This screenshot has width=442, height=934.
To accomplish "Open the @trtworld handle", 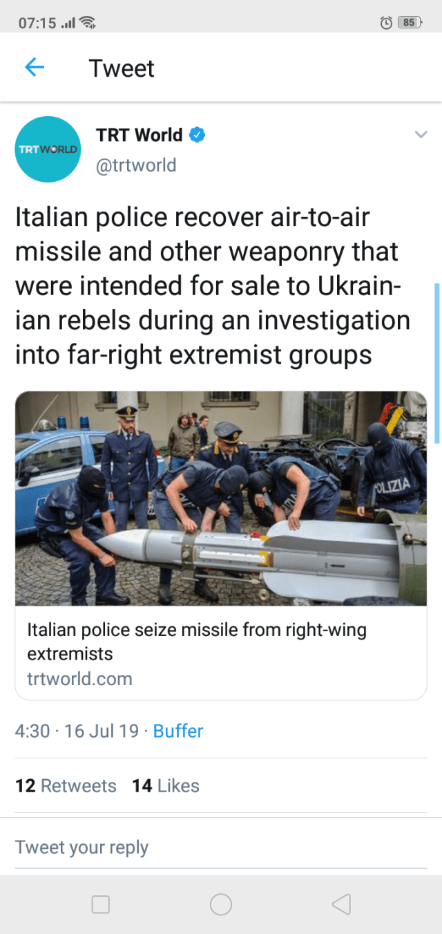I will [x=136, y=165].
